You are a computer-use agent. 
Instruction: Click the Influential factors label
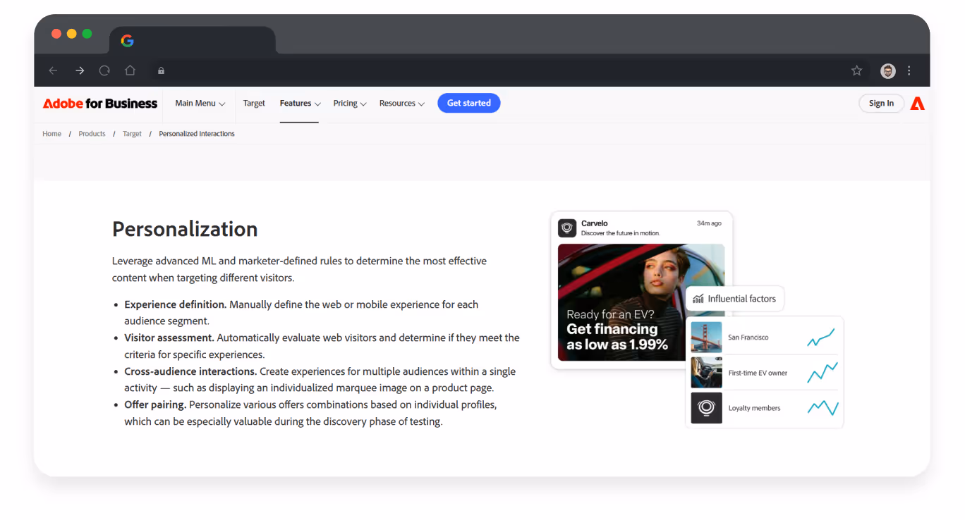coord(741,299)
